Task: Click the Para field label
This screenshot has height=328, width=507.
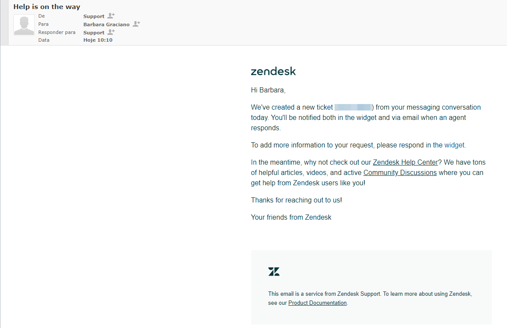Action: point(43,24)
